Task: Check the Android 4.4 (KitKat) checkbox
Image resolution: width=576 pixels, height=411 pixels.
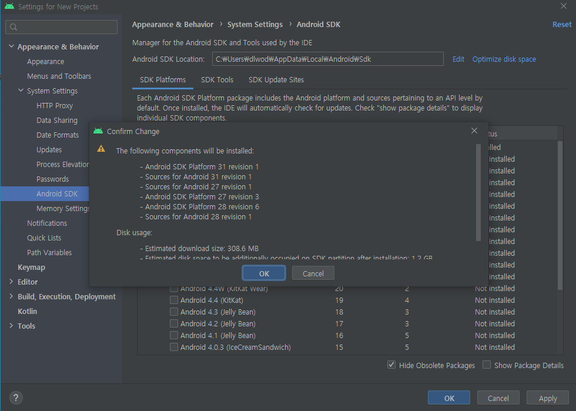Action: [x=174, y=300]
